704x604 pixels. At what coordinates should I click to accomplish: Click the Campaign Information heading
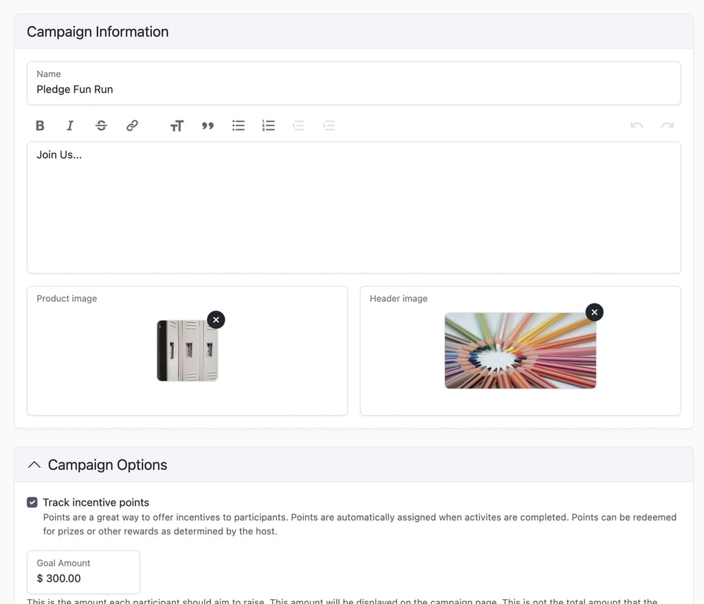(x=98, y=32)
